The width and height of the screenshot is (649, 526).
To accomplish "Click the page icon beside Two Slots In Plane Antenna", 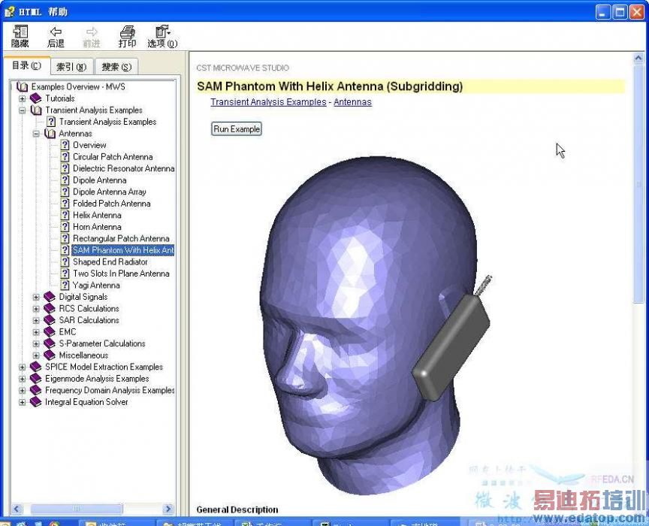I will 65,274.
